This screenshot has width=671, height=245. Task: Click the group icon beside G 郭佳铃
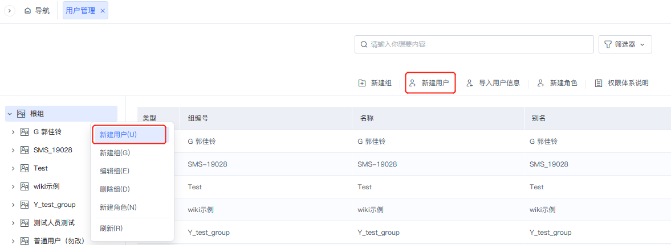tap(25, 132)
